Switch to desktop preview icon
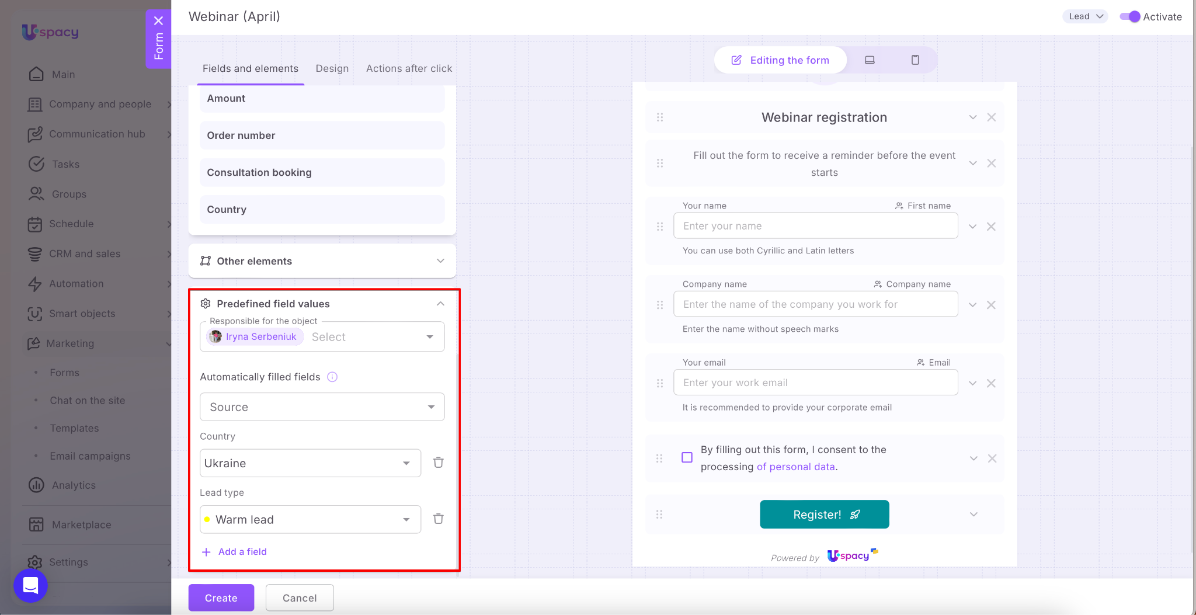Image resolution: width=1196 pixels, height=615 pixels. pyautogui.click(x=870, y=60)
